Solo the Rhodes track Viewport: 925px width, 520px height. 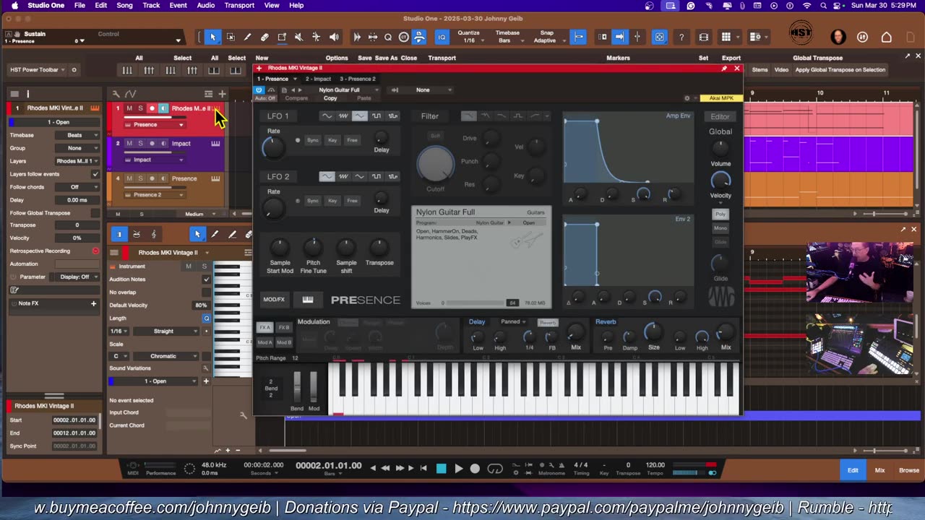140,108
